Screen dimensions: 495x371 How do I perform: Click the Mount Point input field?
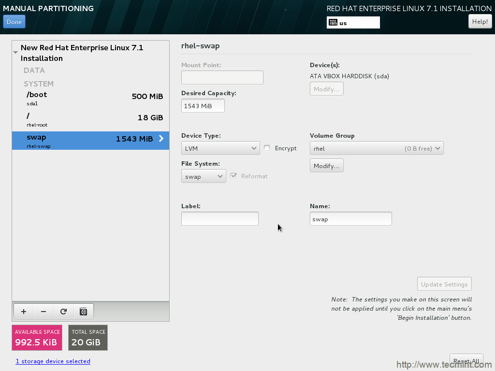[222, 78]
